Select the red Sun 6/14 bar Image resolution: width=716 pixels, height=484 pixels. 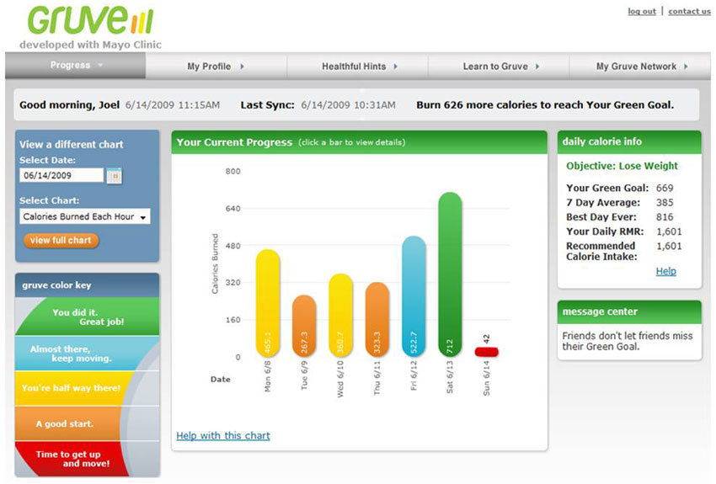point(486,352)
